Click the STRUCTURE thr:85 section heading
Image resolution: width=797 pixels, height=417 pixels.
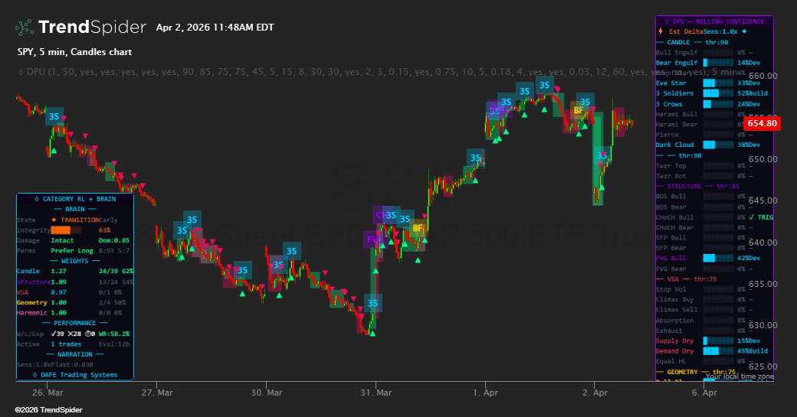(698, 186)
